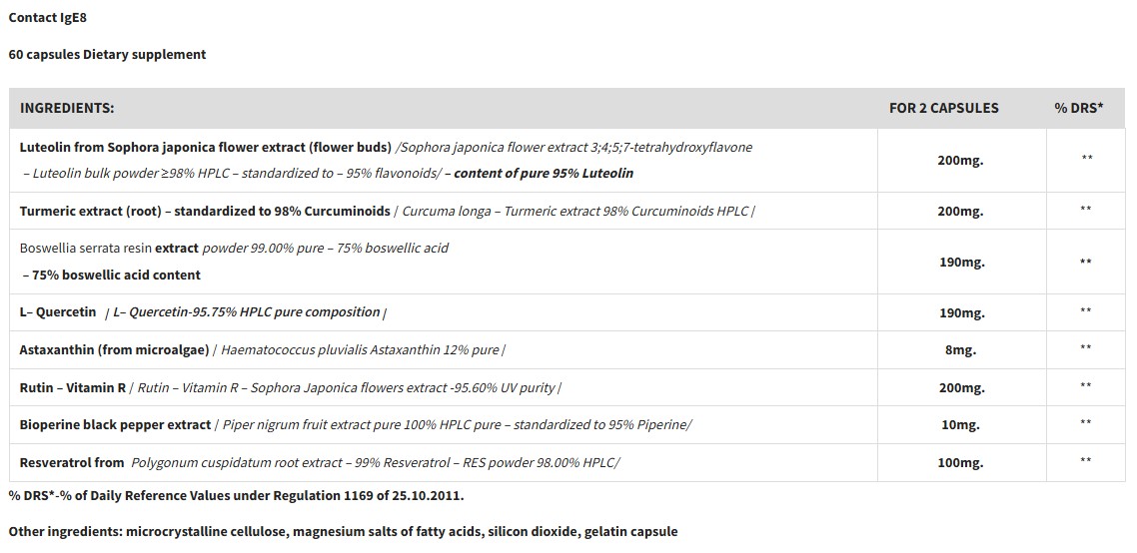Click the Daily Reference Values footnote
1137x553 pixels.
236,495
